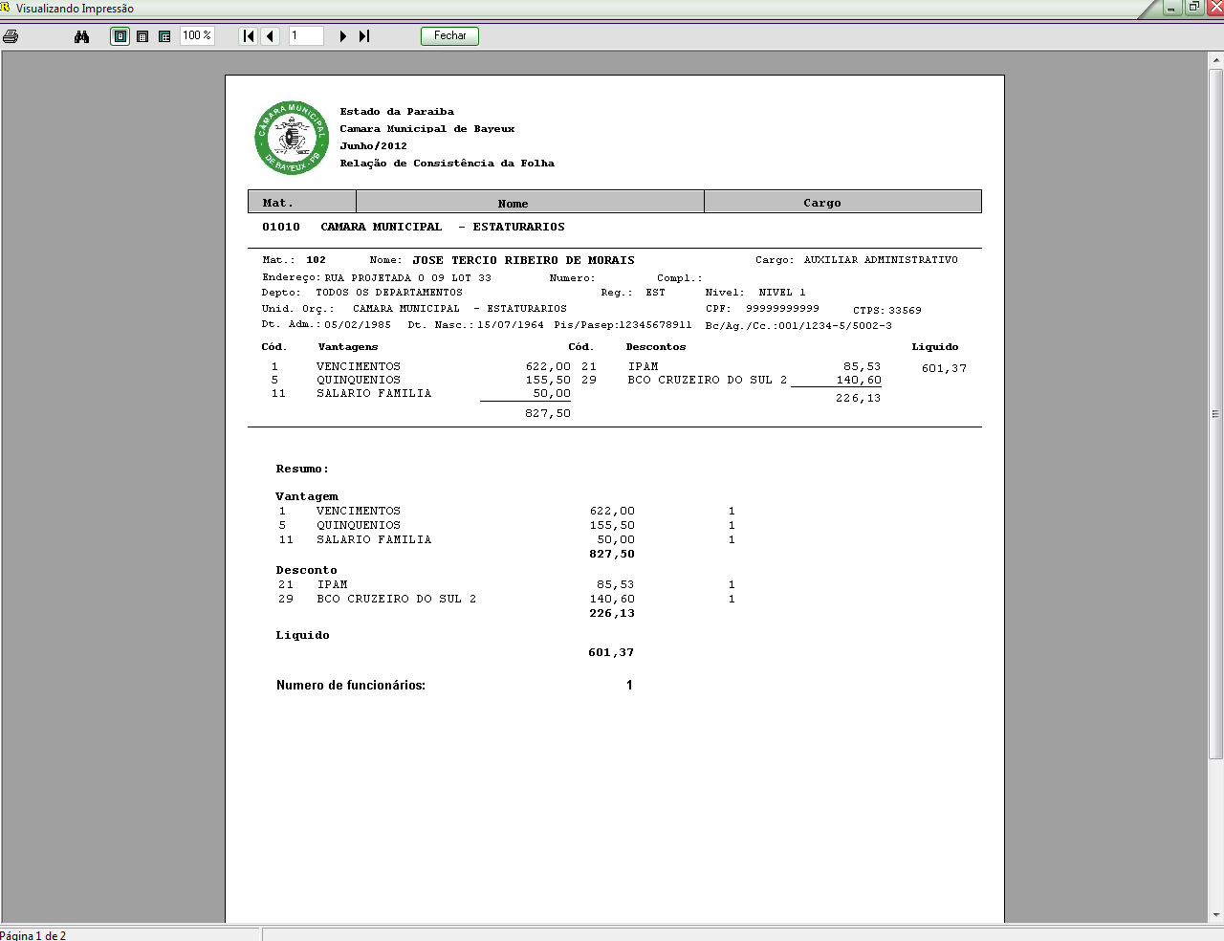Open search with the binoculars icon
Viewport: 1224px width, 941px height.
[x=81, y=36]
